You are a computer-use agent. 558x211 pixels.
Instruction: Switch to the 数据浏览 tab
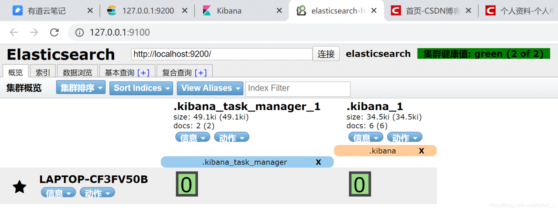(77, 73)
